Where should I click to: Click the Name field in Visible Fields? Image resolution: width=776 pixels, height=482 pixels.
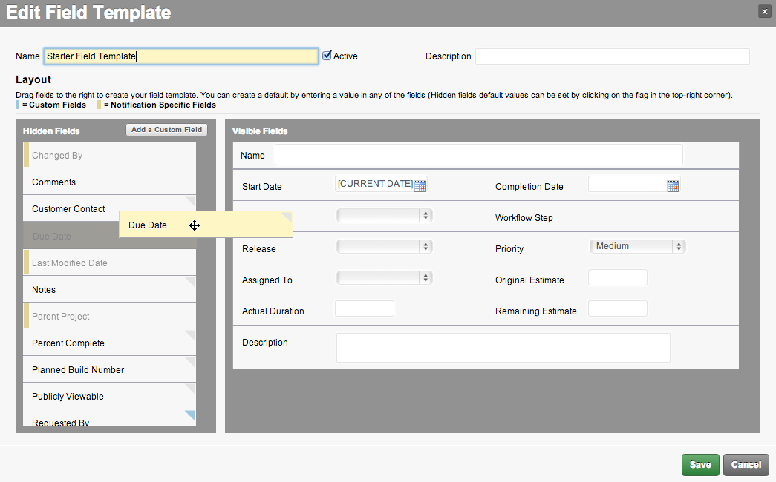[x=479, y=155]
